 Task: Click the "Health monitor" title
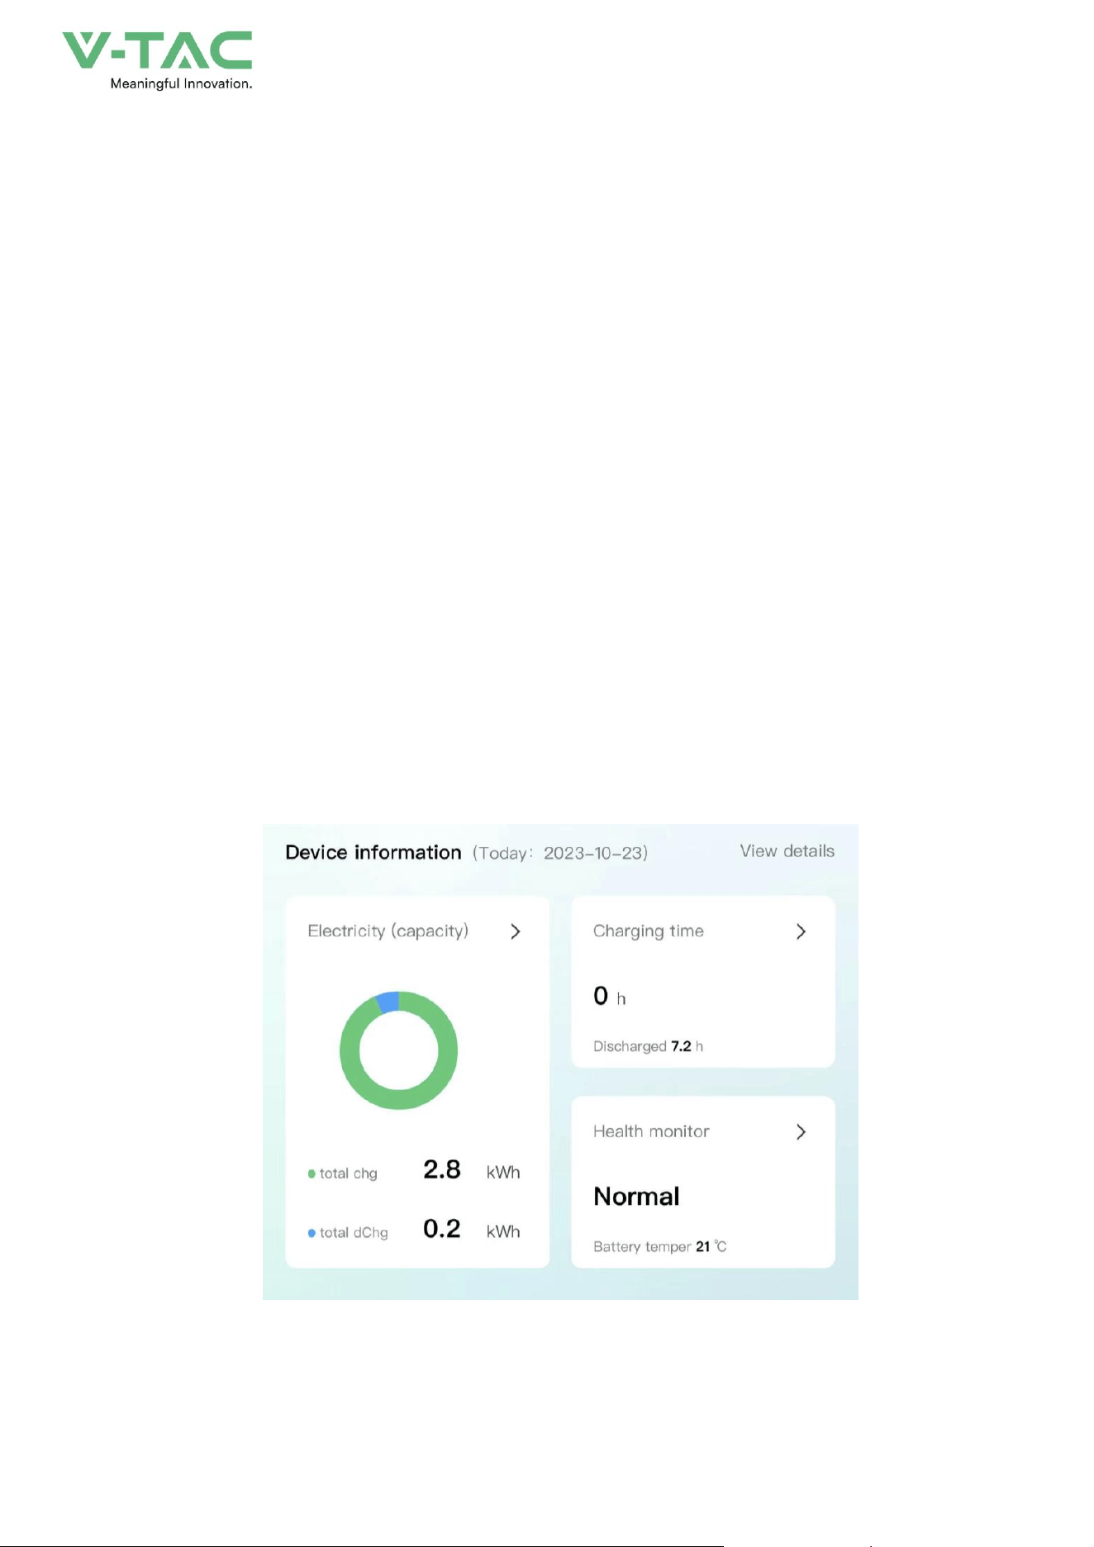pyautogui.click(x=651, y=1131)
